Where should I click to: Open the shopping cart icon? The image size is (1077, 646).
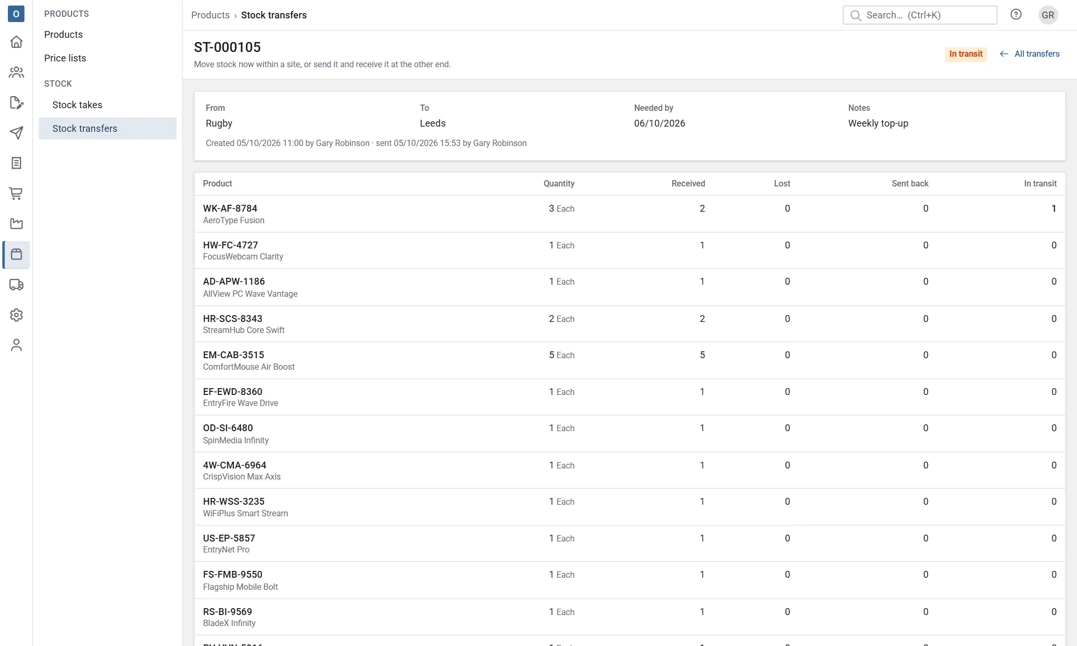point(16,194)
